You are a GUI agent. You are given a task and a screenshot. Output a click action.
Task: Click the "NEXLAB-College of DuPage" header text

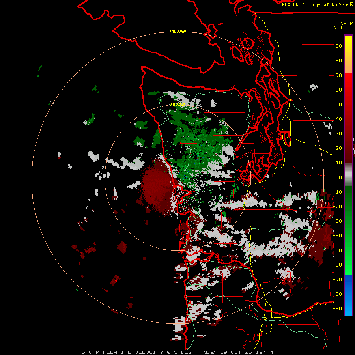(x=316, y=4)
